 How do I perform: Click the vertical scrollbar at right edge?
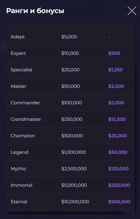(136, 140)
